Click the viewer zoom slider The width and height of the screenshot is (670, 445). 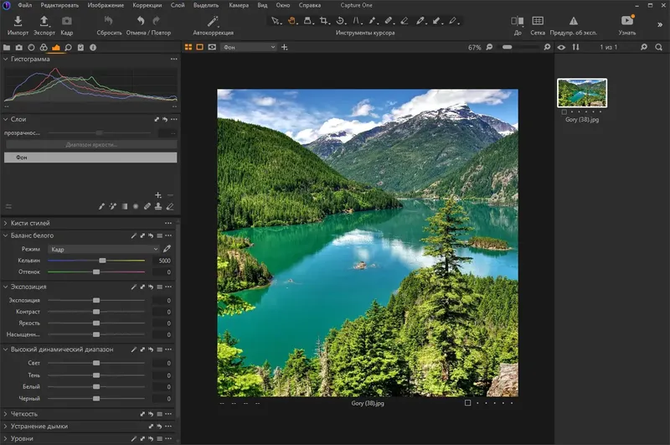(519, 47)
